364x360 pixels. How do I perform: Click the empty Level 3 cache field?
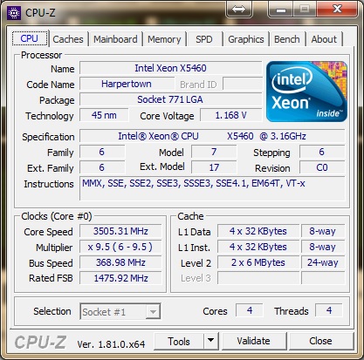pos(258,278)
